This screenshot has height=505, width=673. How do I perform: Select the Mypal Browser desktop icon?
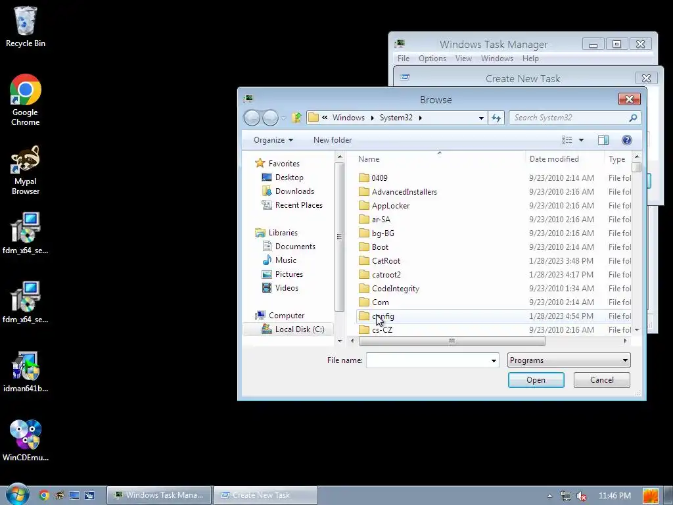[x=26, y=170]
